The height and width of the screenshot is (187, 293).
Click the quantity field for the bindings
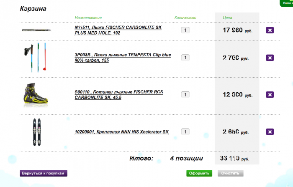click(x=185, y=131)
